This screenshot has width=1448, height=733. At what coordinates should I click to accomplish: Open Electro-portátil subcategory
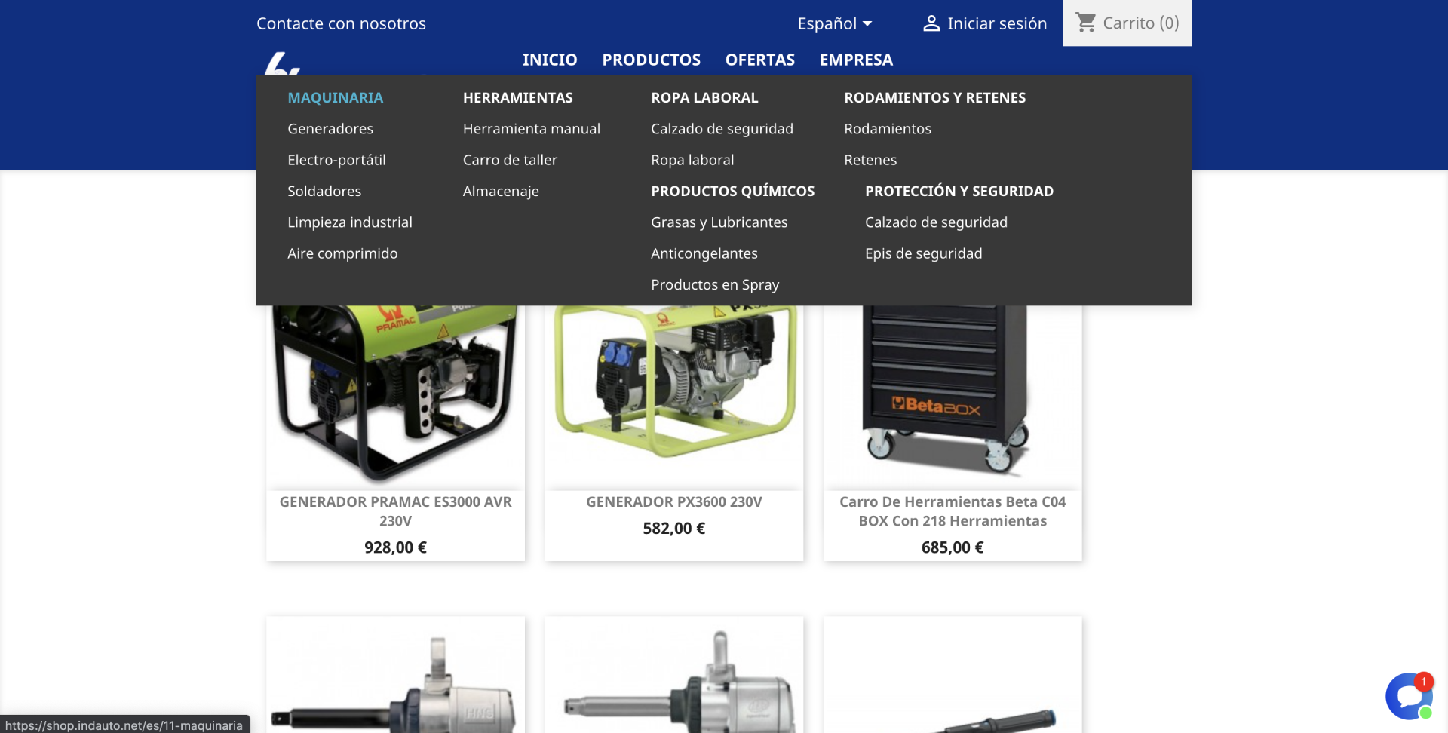pos(336,160)
